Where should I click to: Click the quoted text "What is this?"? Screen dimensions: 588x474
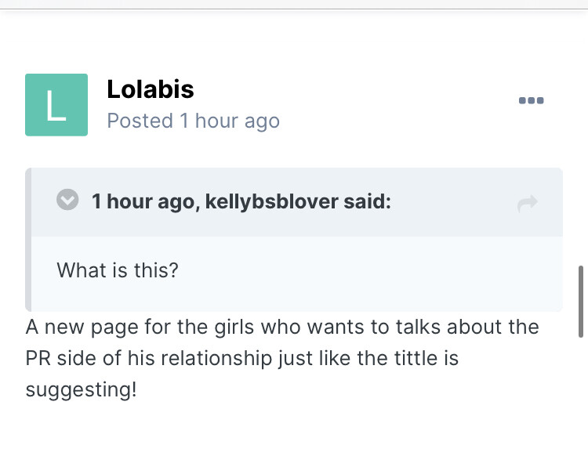[x=118, y=270]
